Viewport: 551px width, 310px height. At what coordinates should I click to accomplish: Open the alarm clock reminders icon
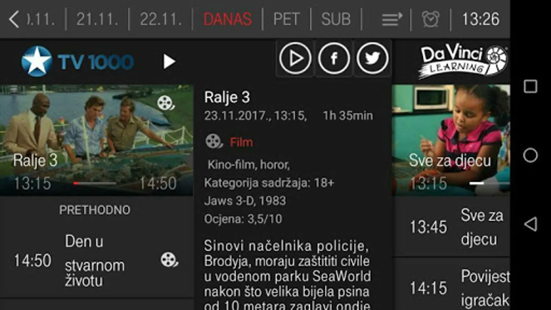tap(430, 19)
